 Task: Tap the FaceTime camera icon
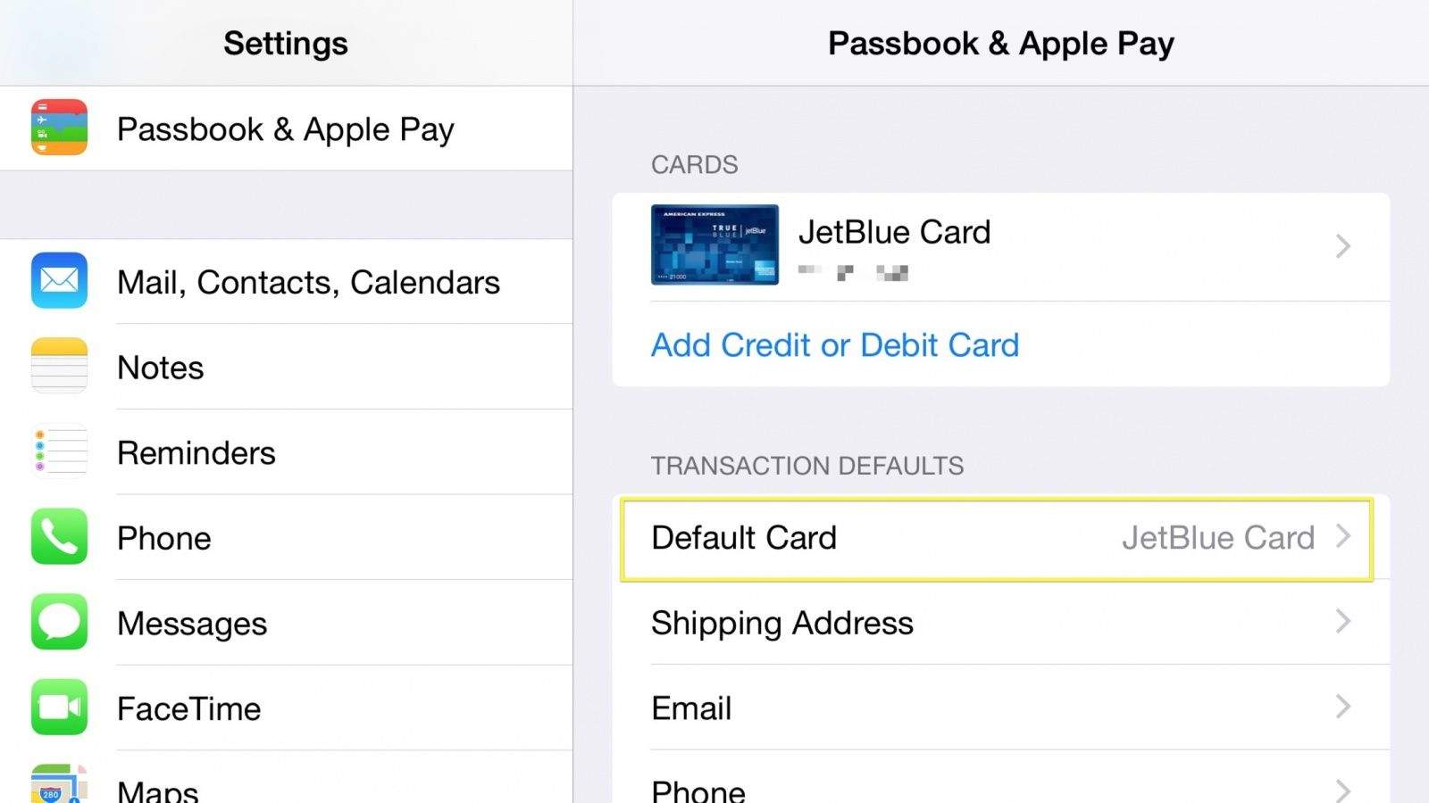click(x=59, y=708)
